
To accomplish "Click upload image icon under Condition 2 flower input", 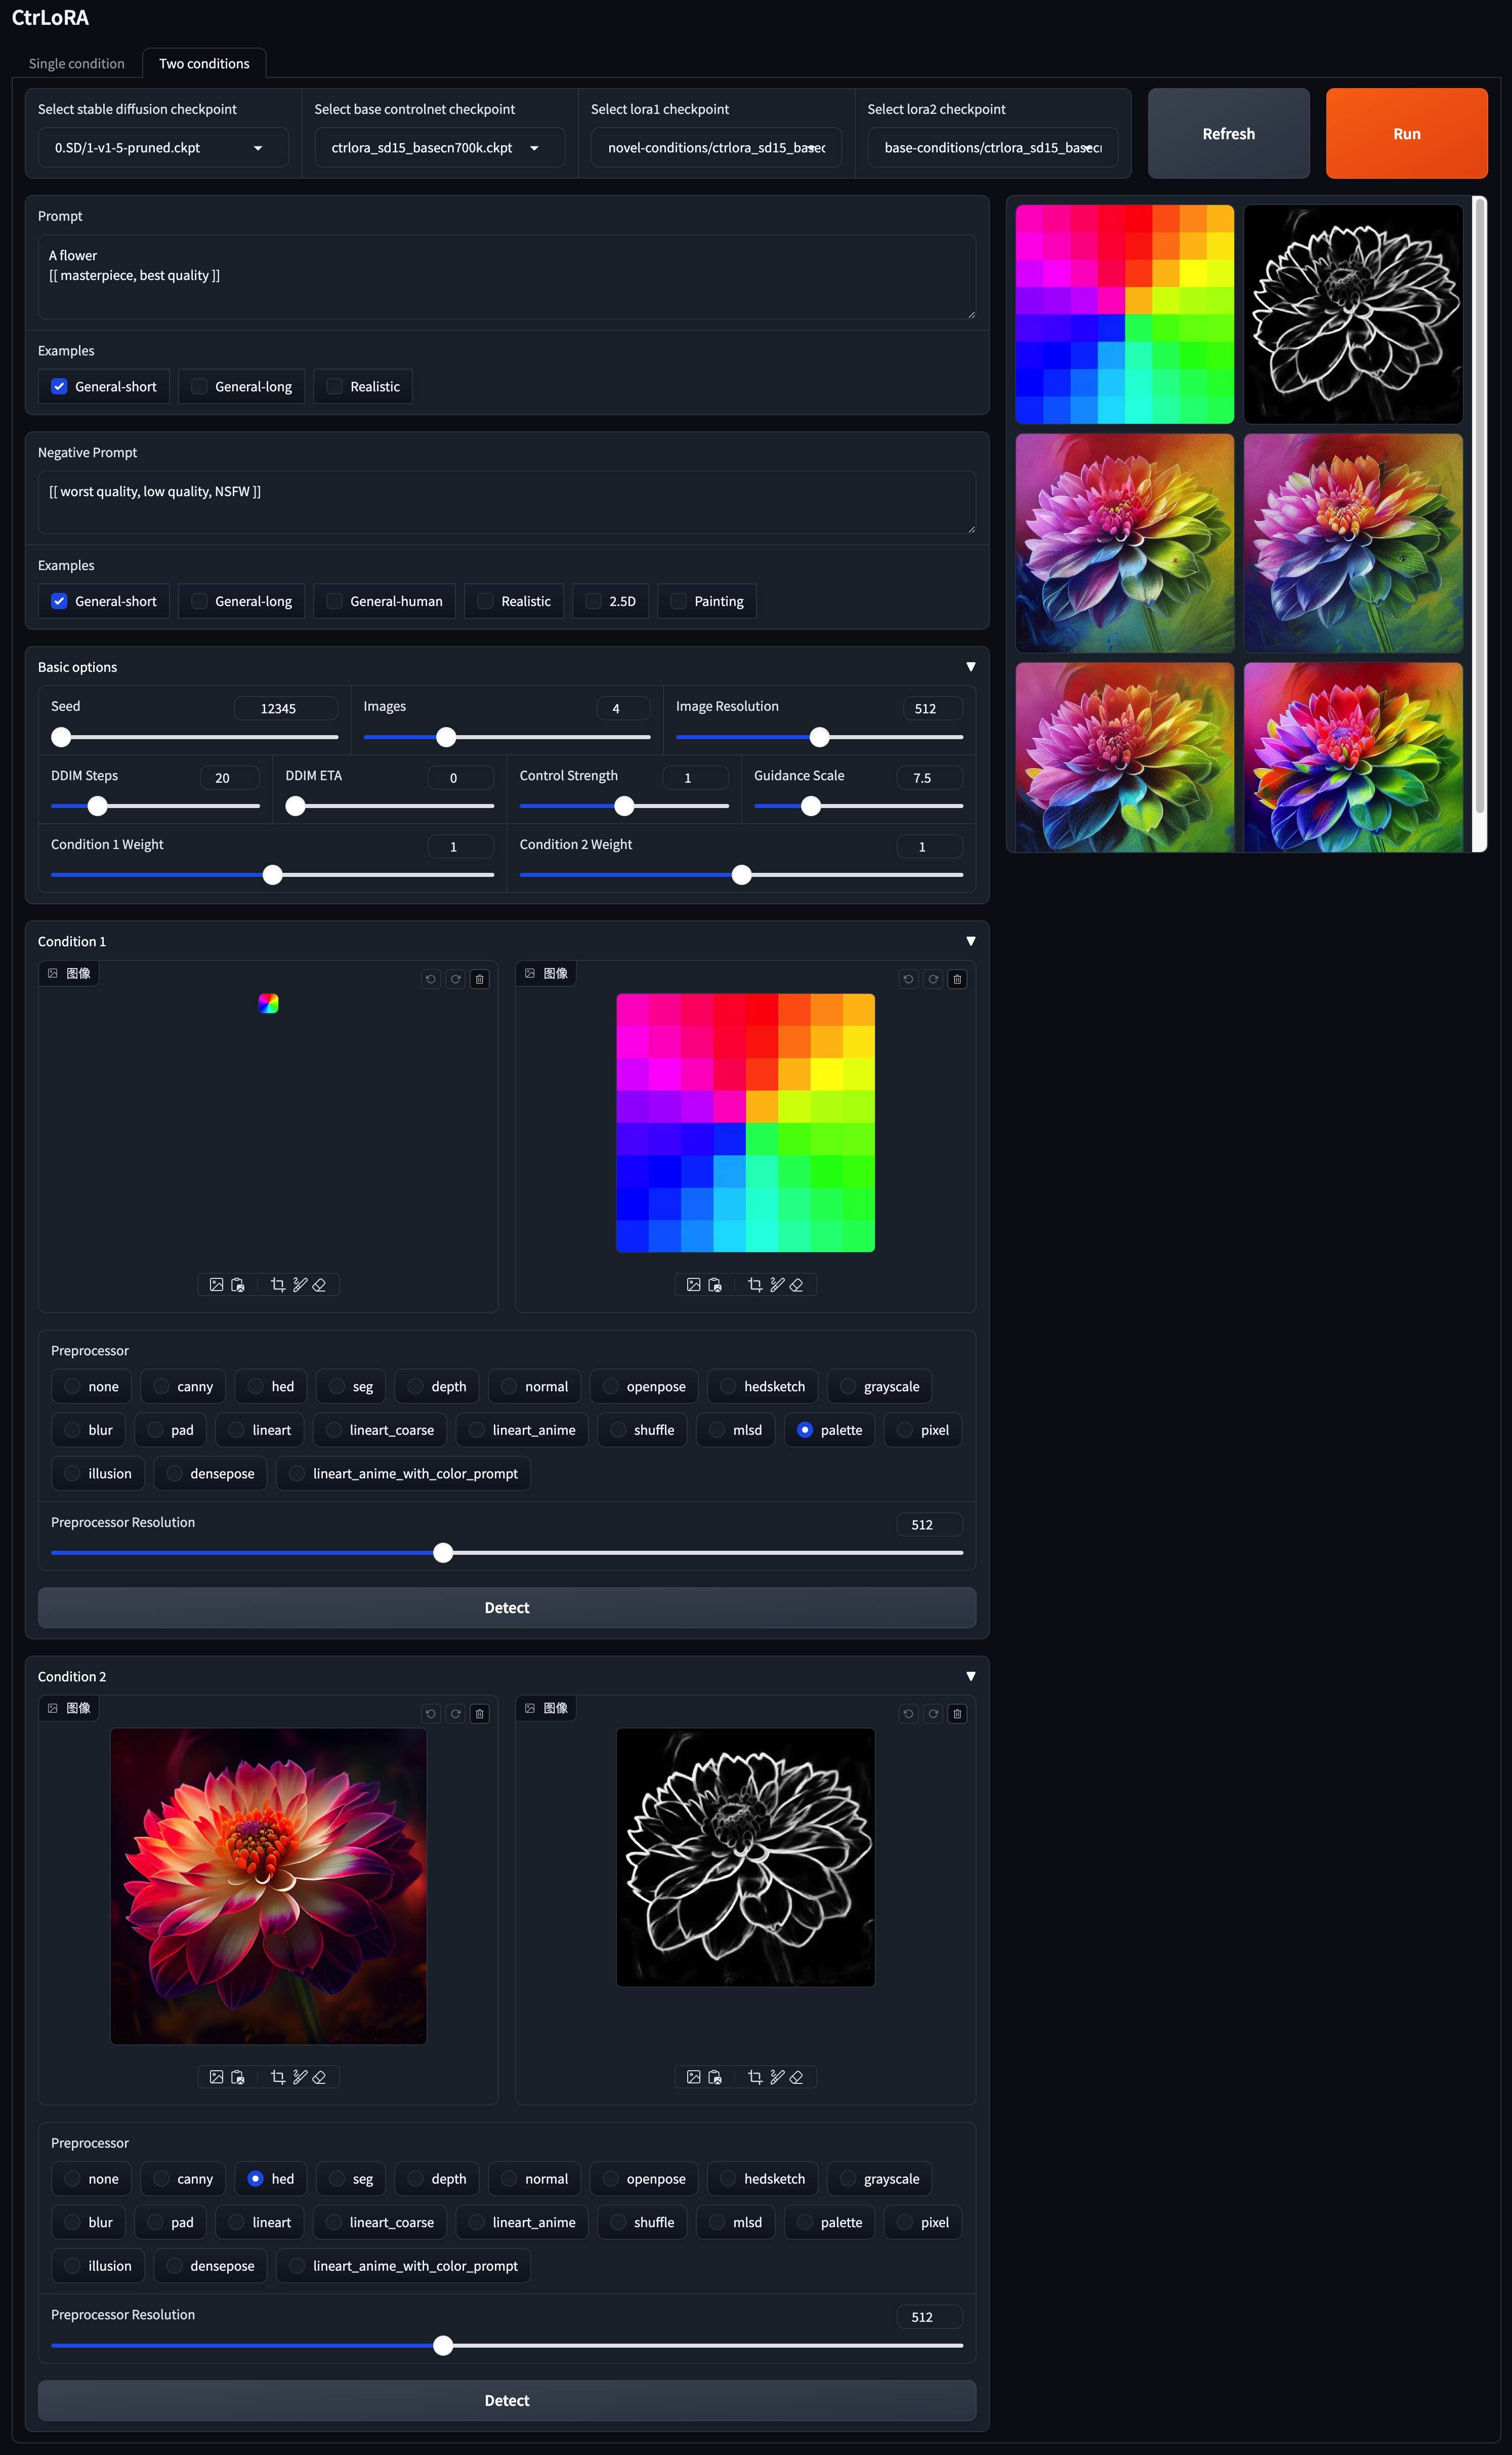I will click(x=216, y=2077).
